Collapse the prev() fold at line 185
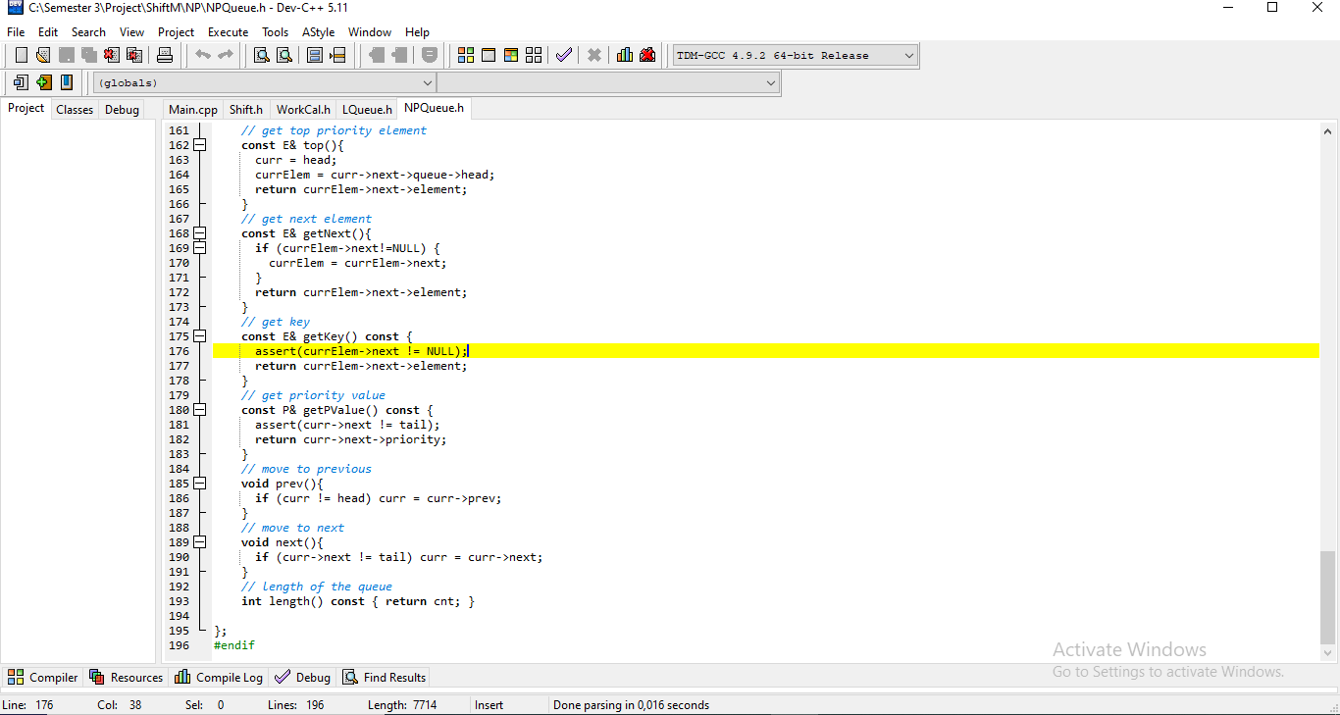This screenshot has height=715, width=1340. (x=200, y=484)
